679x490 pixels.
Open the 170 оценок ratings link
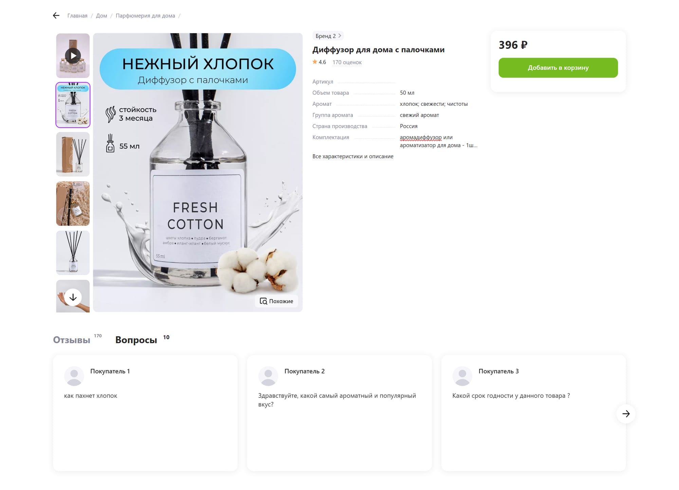347,62
